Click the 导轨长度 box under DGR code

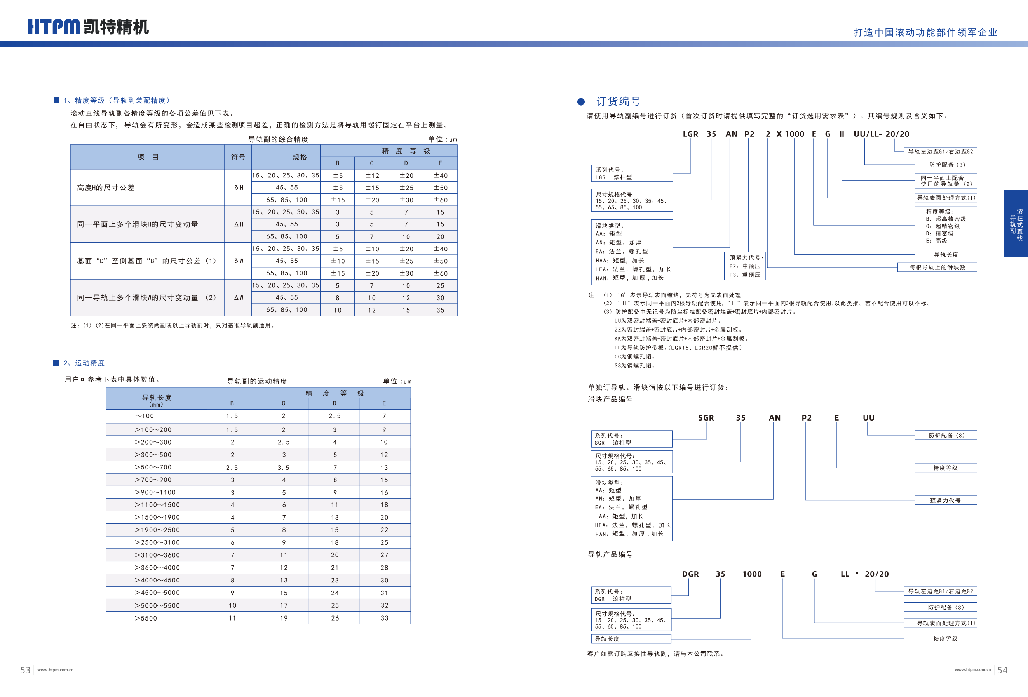pyautogui.click(x=631, y=639)
